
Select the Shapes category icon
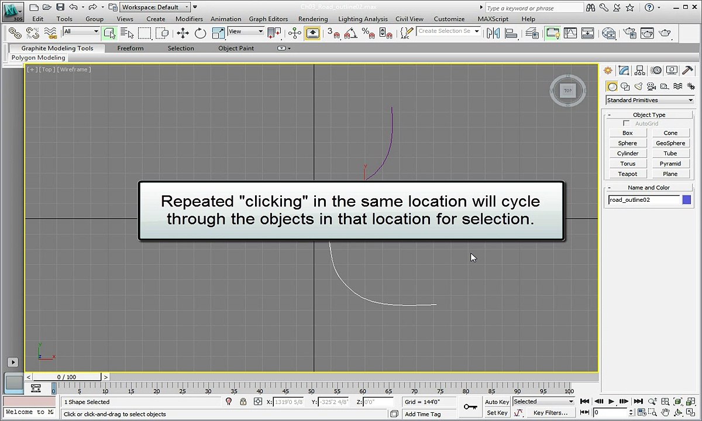625,87
